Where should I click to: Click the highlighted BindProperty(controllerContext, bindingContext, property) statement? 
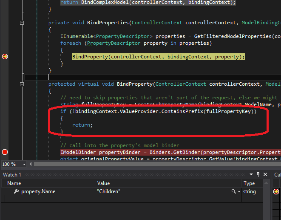159,57
